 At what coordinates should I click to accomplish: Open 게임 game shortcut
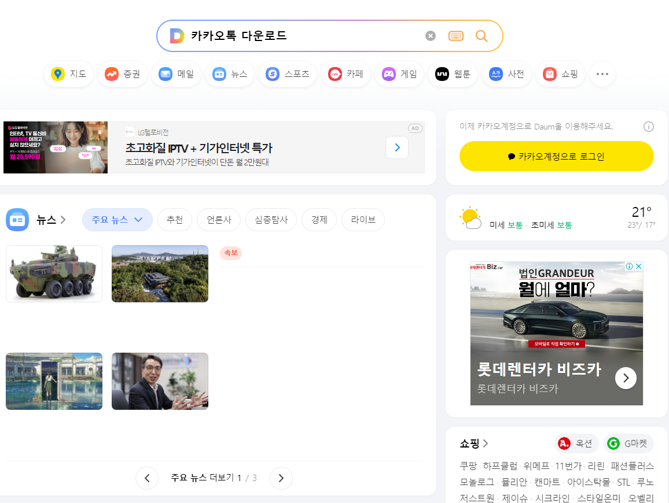click(399, 74)
